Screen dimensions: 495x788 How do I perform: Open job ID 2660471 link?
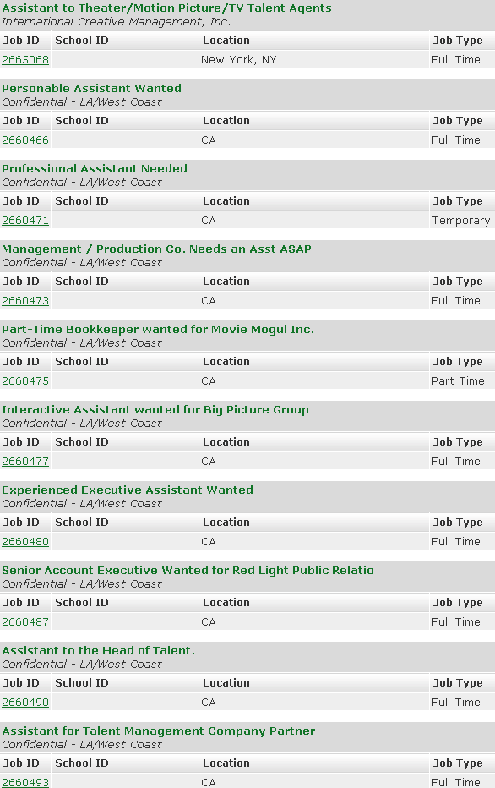pos(25,221)
